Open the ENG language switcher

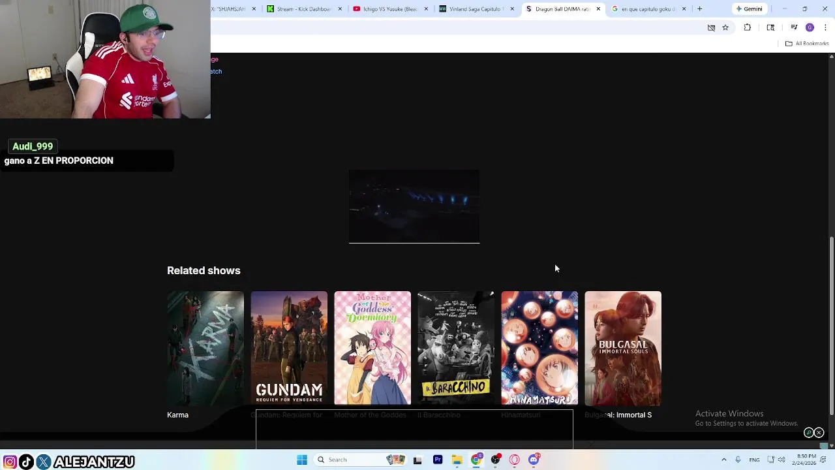pos(754,460)
